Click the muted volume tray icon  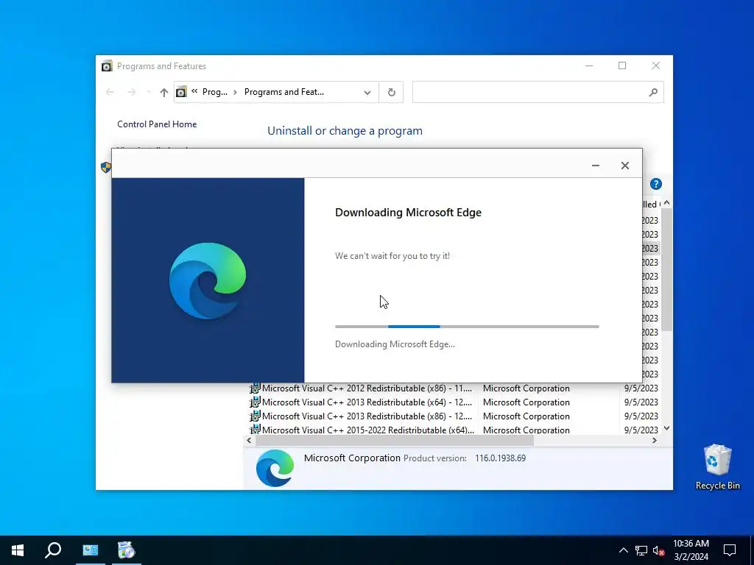pos(658,550)
